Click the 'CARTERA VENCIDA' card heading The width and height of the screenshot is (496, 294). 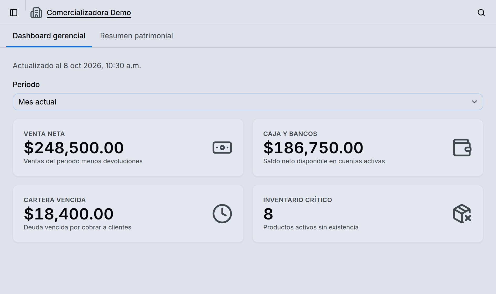55,200
